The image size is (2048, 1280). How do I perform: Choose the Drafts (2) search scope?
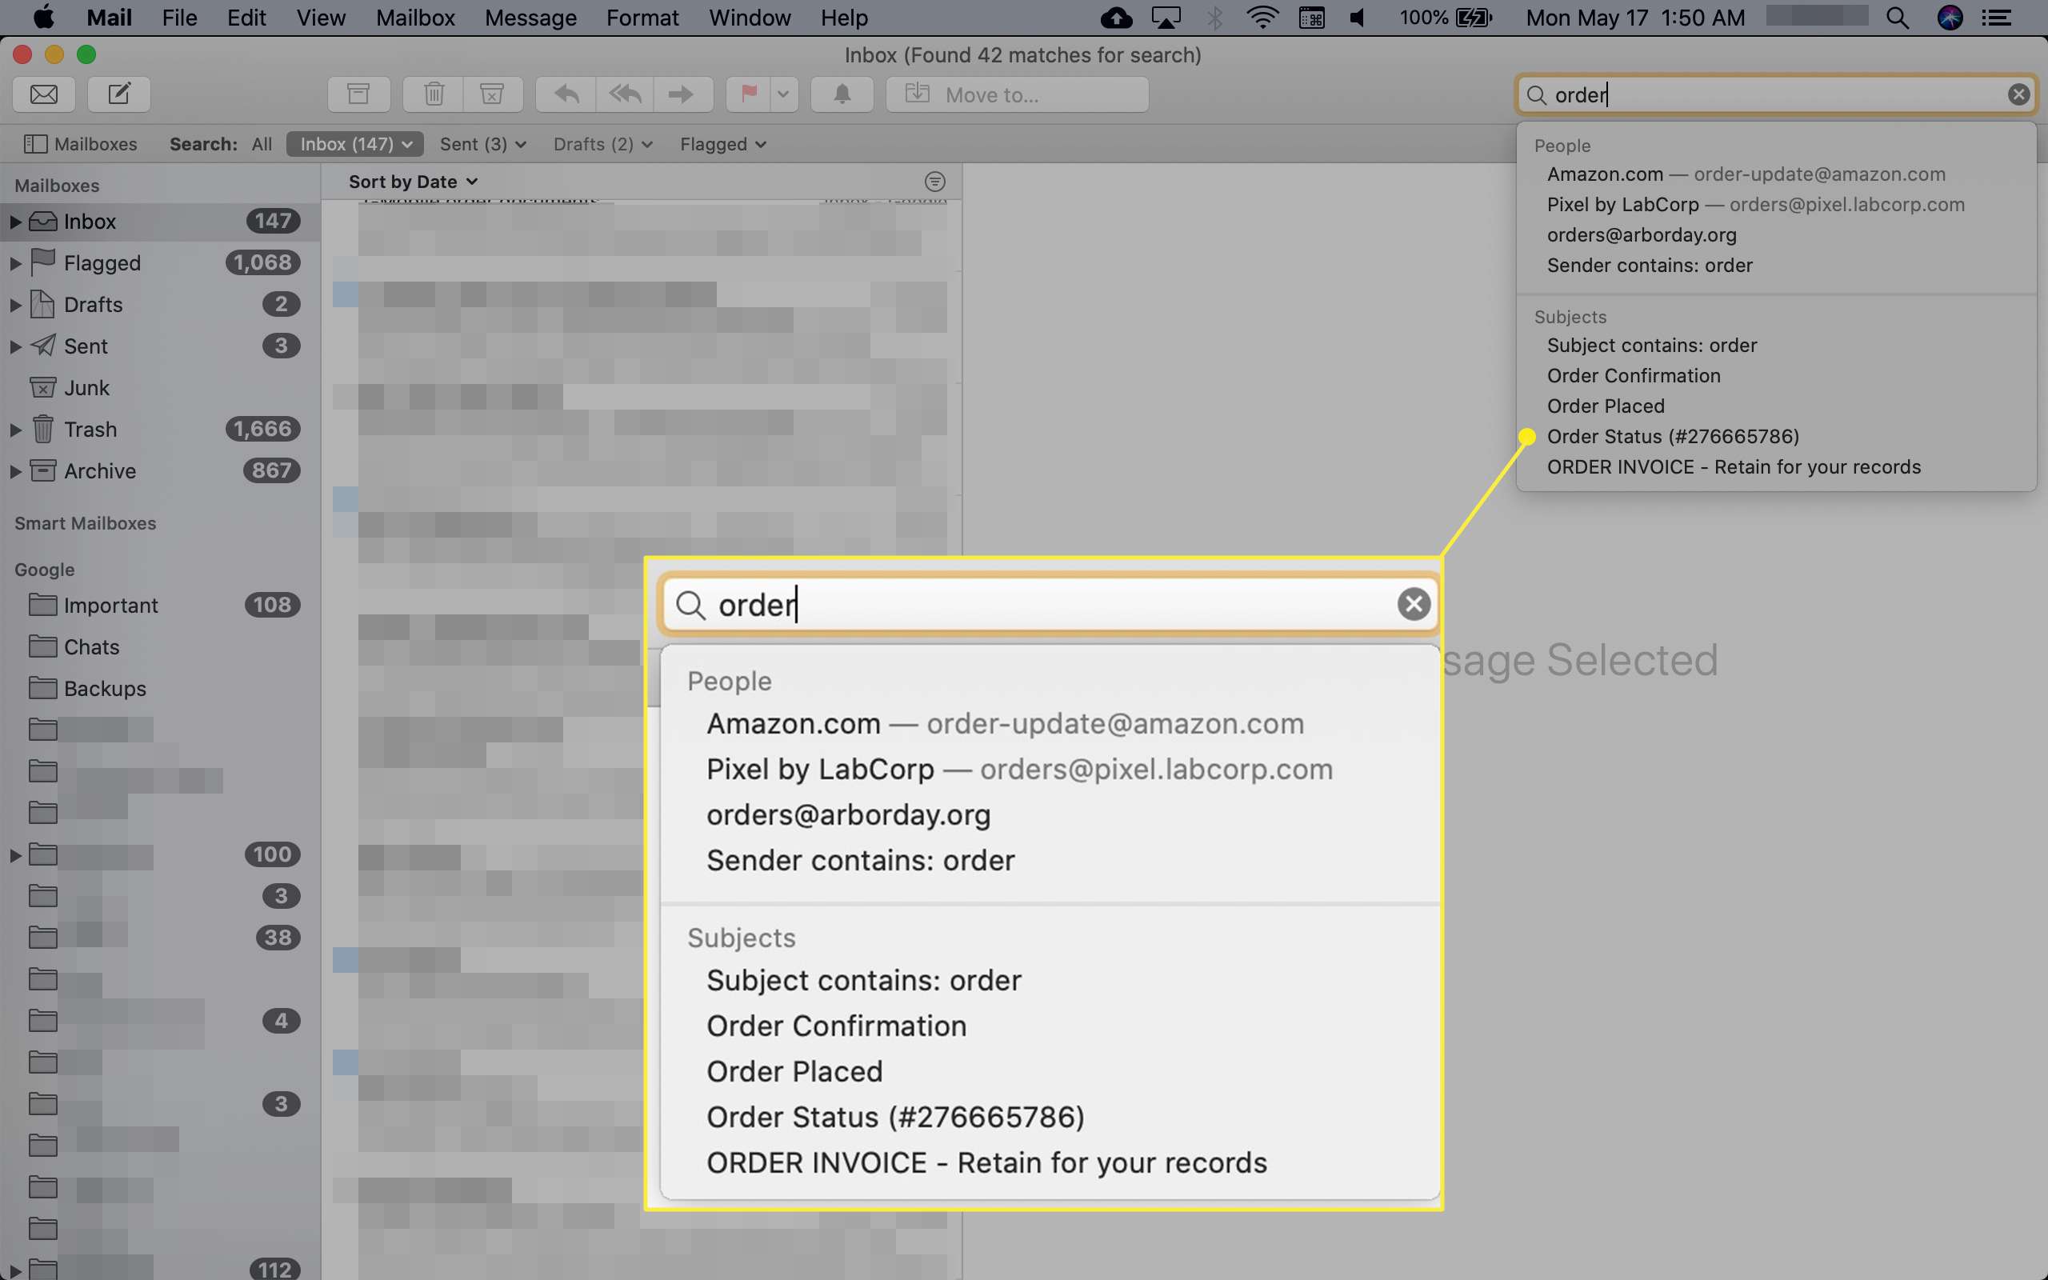pyautogui.click(x=602, y=144)
